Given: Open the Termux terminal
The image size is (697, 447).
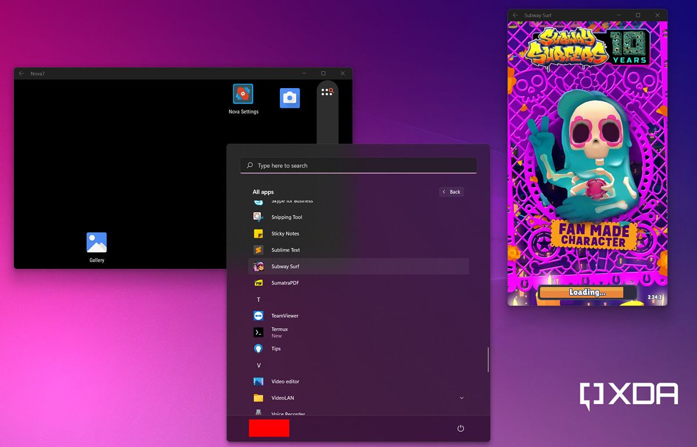Looking at the screenshot, I should click(x=279, y=329).
